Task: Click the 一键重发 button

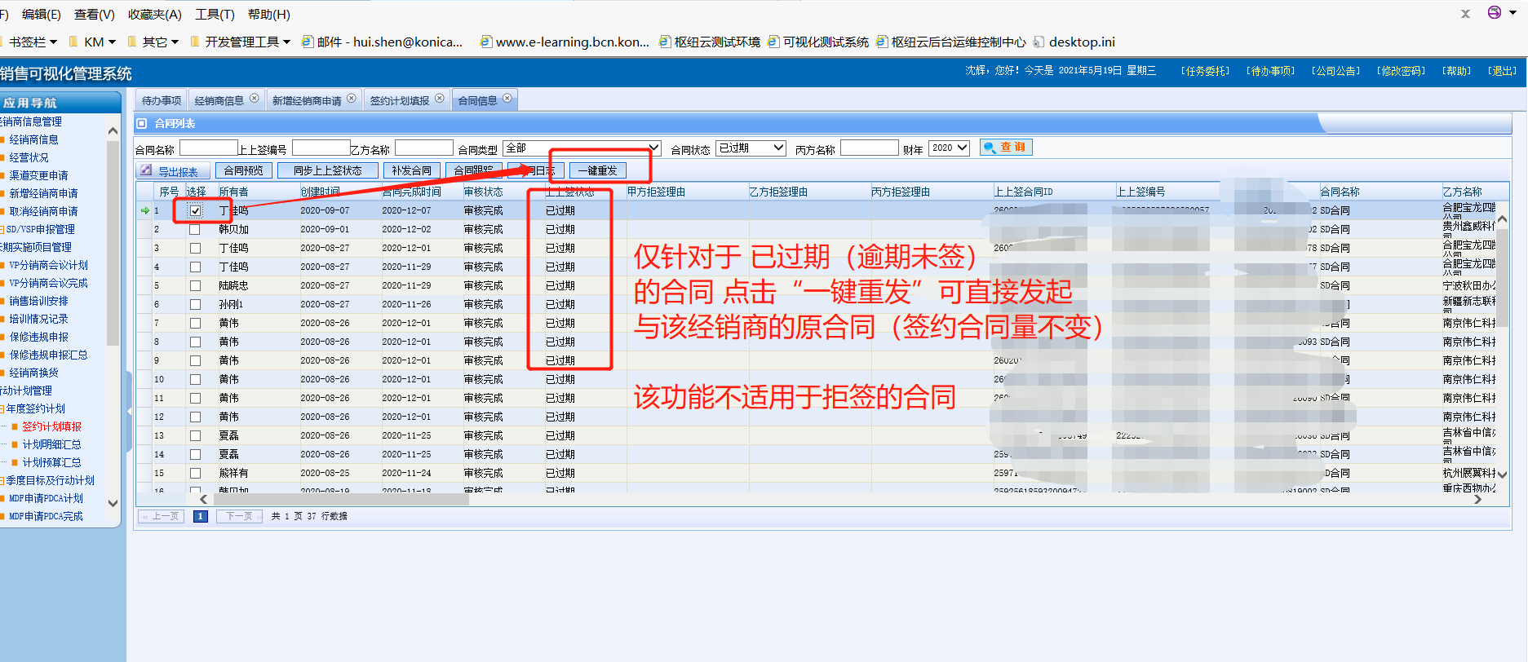Action: pyautogui.click(x=598, y=171)
